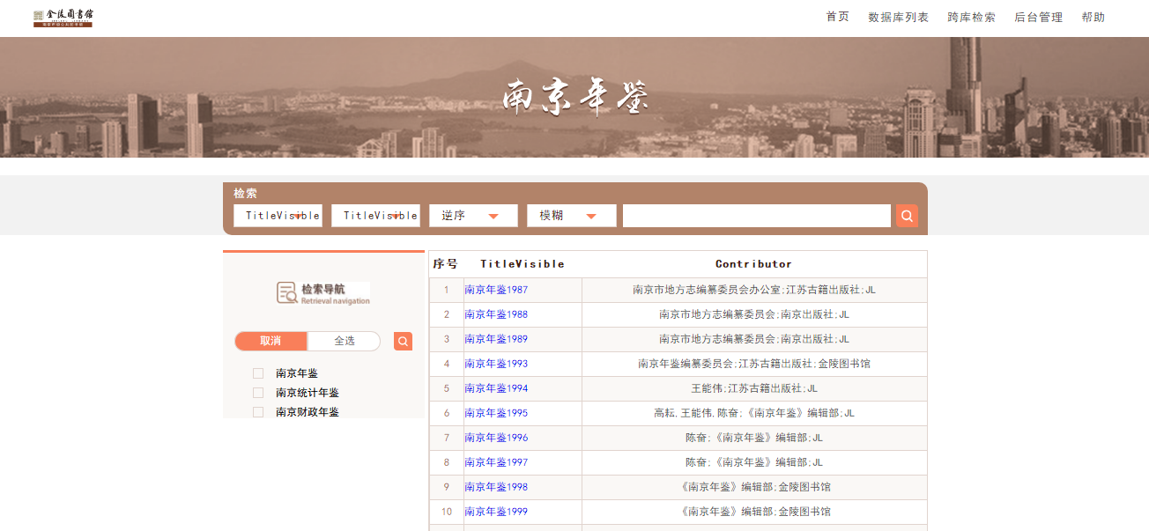
Task: Open the 南京年鉴1996 link
Action: [x=496, y=438]
